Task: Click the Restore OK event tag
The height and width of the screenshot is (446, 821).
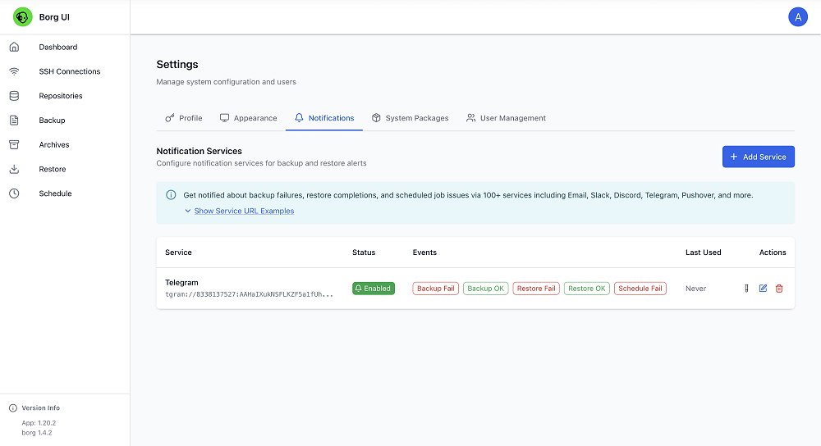Action: tap(586, 289)
